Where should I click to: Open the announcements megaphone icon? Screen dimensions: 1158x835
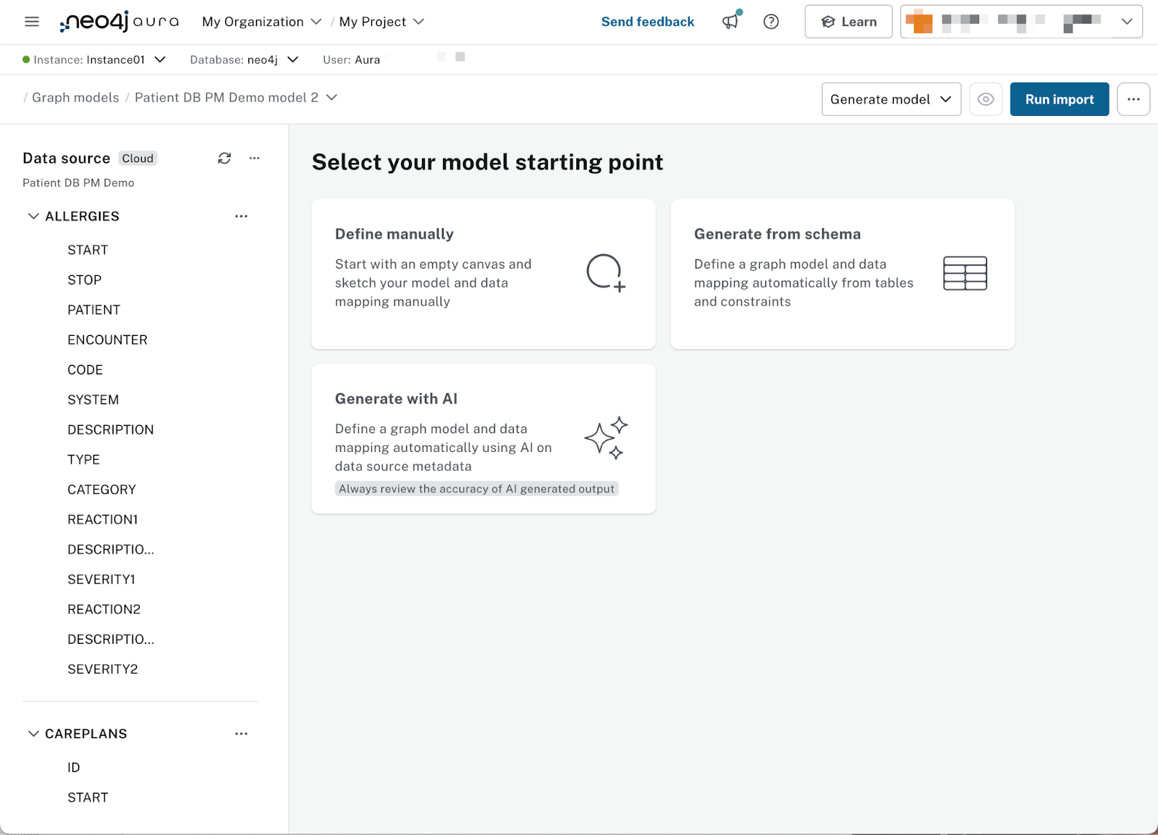(x=731, y=22)
